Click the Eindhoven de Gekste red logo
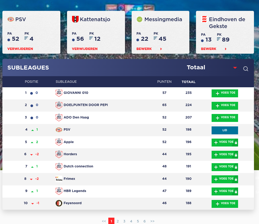The height and width of the screenshot is (224, 259). [204, 19]
